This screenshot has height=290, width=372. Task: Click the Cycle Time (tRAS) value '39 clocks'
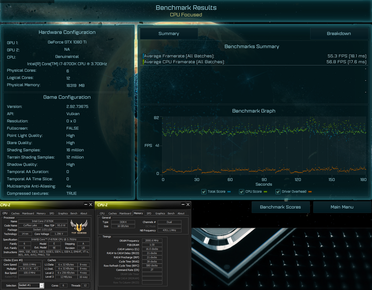tap(152, 261)
